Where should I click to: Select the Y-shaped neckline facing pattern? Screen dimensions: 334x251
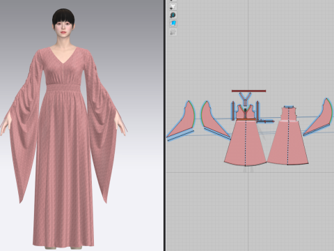245,100
